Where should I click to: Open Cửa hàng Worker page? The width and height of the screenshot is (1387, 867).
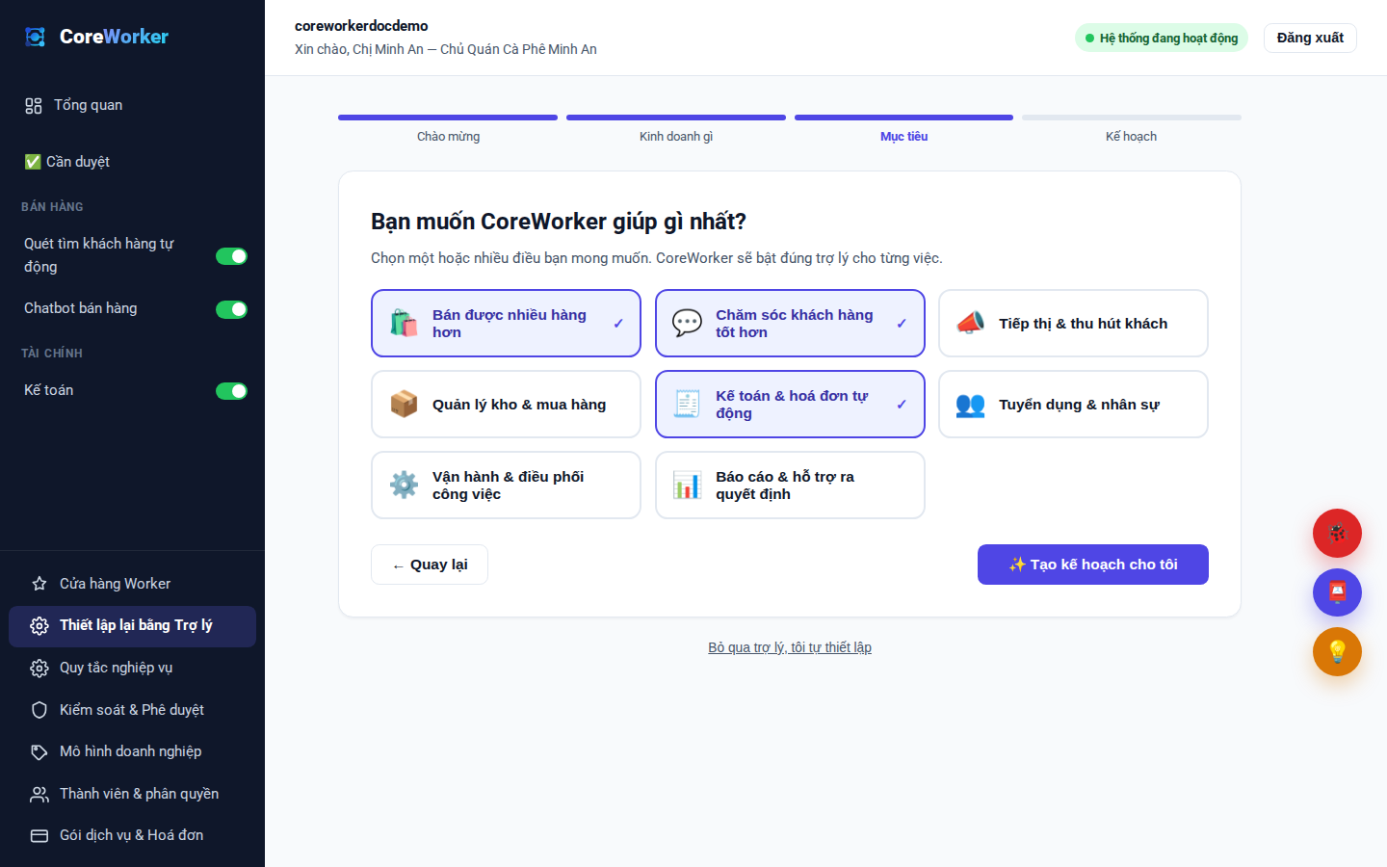point(132,584)
